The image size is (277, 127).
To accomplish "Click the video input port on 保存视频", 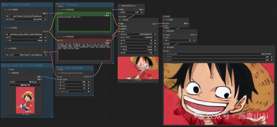I will (164, 51).
